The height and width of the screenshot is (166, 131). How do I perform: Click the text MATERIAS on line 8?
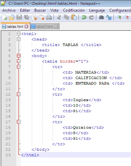coord(86,72)
